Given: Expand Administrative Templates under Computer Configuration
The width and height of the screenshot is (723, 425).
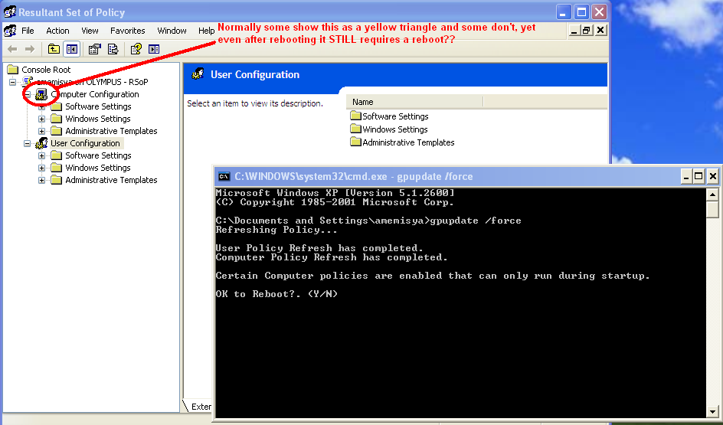Looking at the screenshot, I should [41, 131].
